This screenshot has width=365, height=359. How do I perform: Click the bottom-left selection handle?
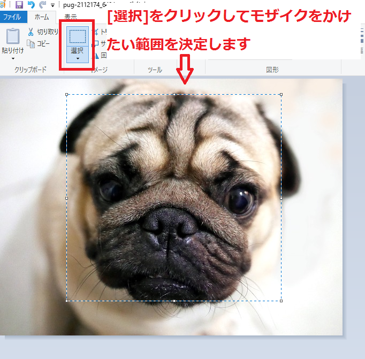(x=67, y=301)
